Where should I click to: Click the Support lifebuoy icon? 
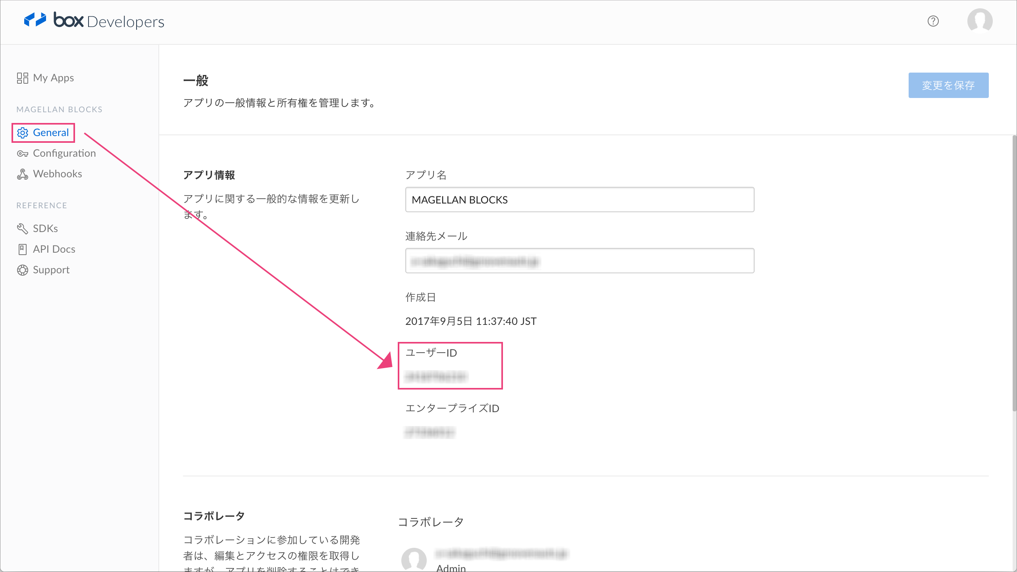[x=22, y=270]
